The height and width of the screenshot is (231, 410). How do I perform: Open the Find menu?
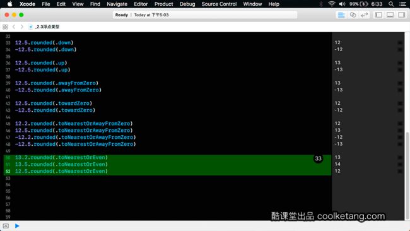[95, 4]
